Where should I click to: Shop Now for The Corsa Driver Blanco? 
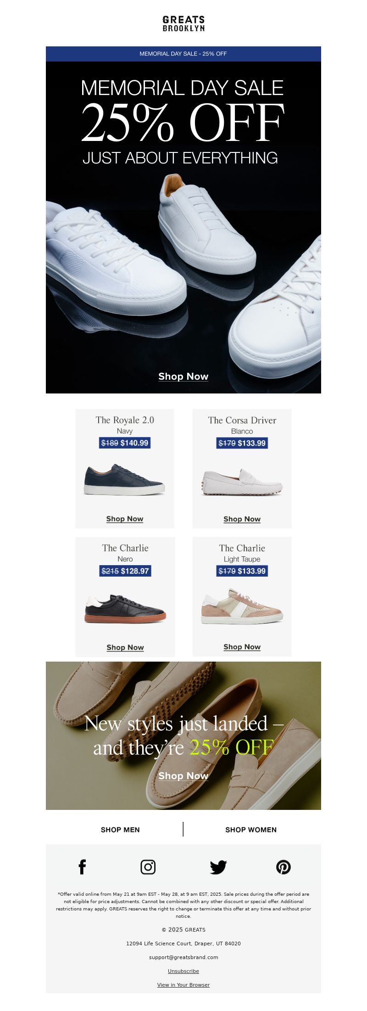[x=242, y=519]
